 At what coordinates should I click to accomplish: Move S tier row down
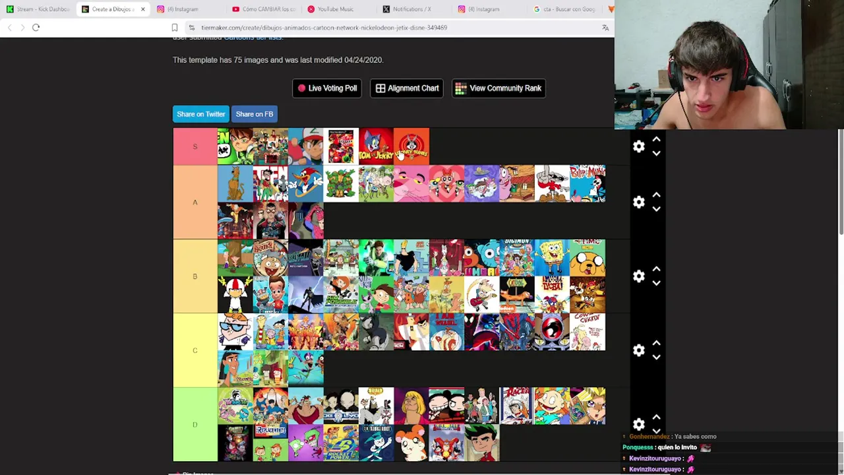pos(656,153)
